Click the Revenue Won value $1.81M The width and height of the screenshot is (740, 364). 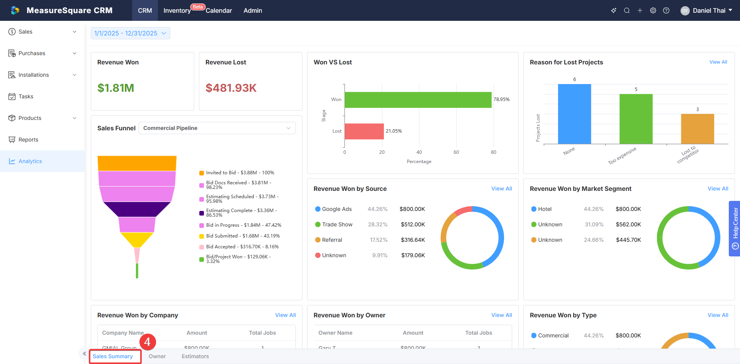point(116,88)
